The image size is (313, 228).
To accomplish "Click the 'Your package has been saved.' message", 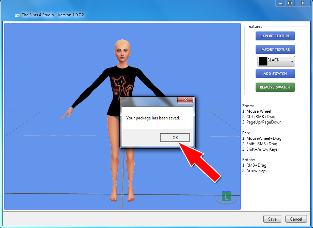I will (x=153, y=118).
